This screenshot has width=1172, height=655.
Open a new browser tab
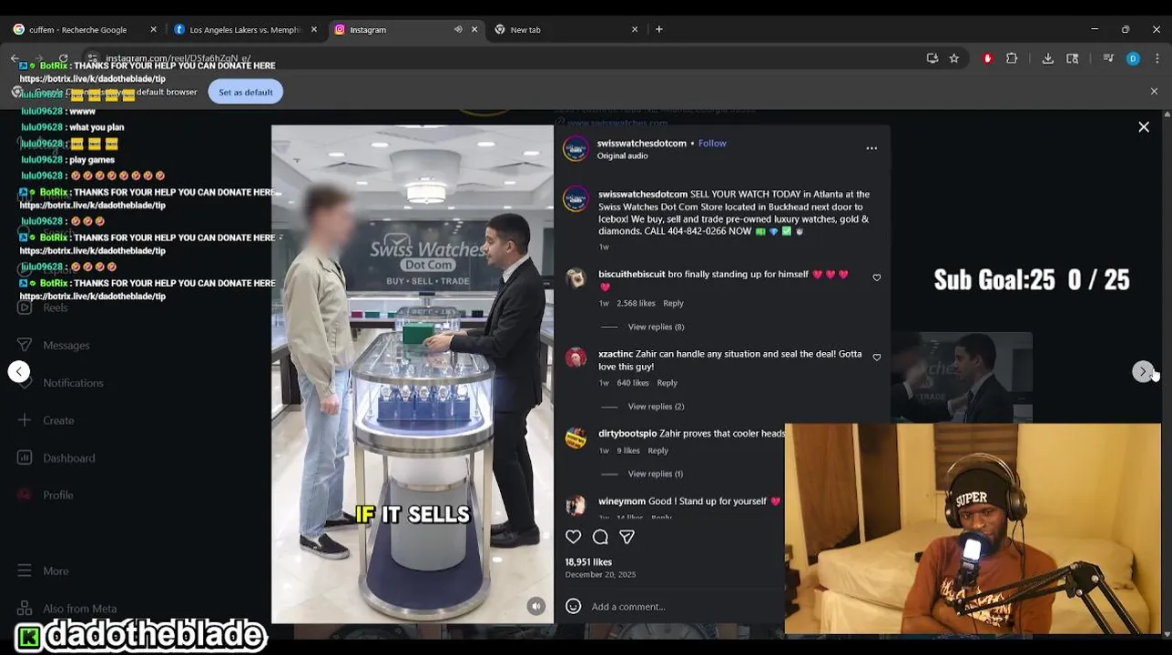[659, 29]
